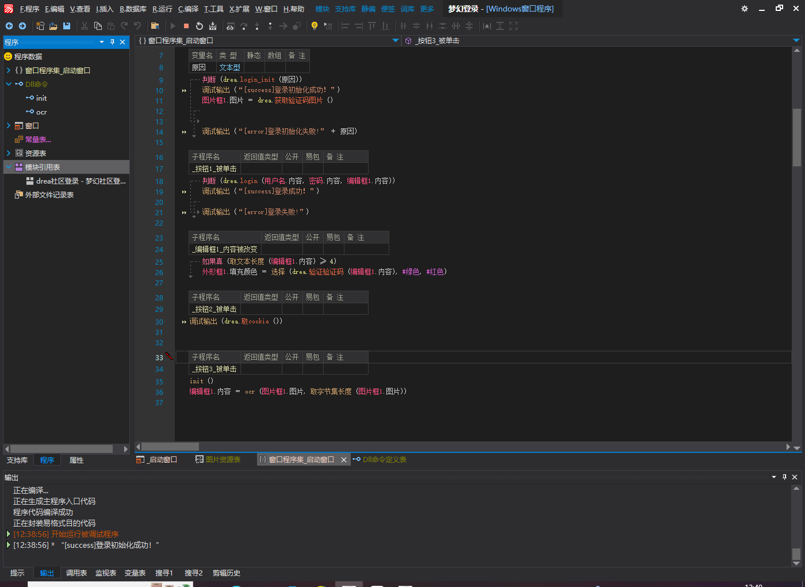Click the stop debugging red square icon
This screenshot has height=587, width=805.
point(186,26)
